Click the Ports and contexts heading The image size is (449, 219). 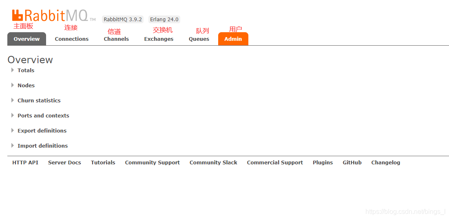pyautogui.click(x=43, y=116)
